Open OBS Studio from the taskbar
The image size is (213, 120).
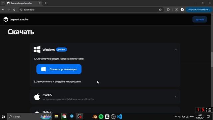coord(113,117)
